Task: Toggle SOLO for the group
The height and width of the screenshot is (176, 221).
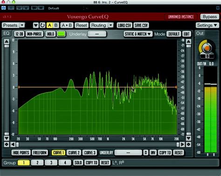Action: [78, 163]
